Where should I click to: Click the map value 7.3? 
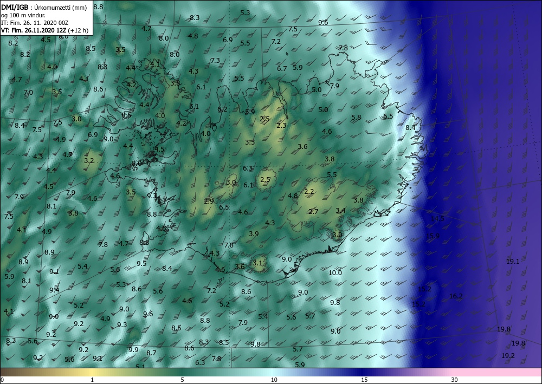(x=215, y=61)
